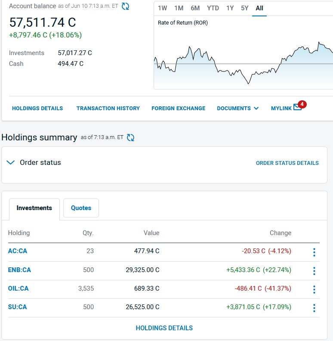The image size is (333, 341).
Task: Click the Value column header
Action: pyautogui.click(x=151, y=233)
